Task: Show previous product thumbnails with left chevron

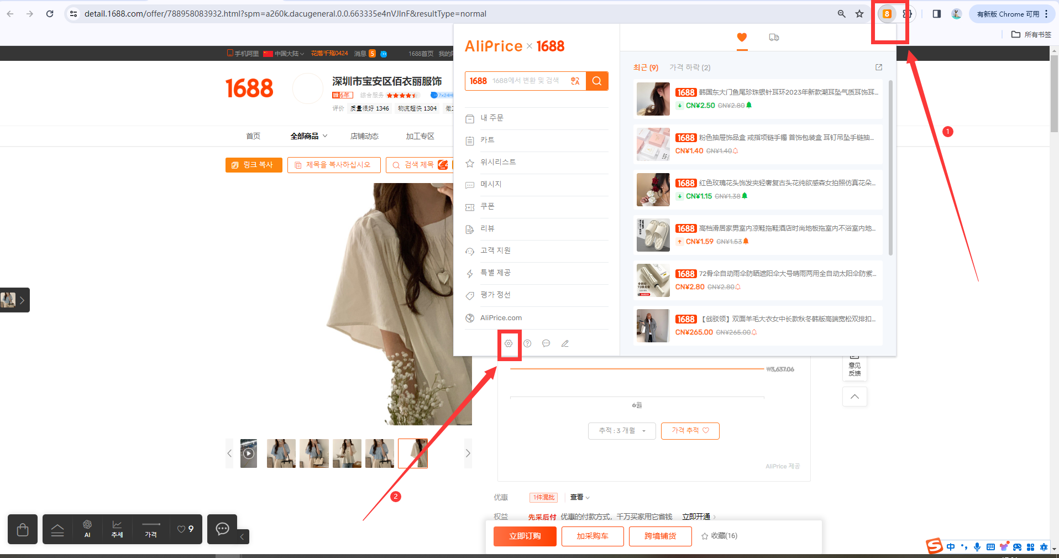Action: coord(230,453)
